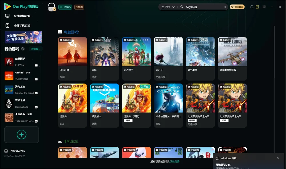This screenshot has width=286, height=169.
Task: Select United 1944 in my games
Action: pos(21,76)
